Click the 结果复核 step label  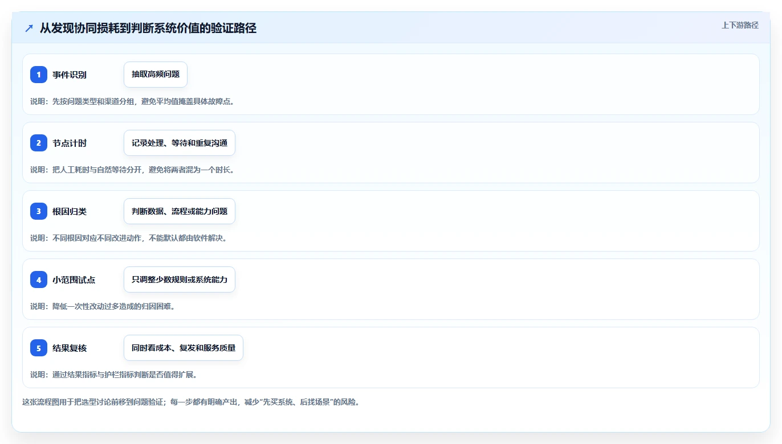coord(70,348)
